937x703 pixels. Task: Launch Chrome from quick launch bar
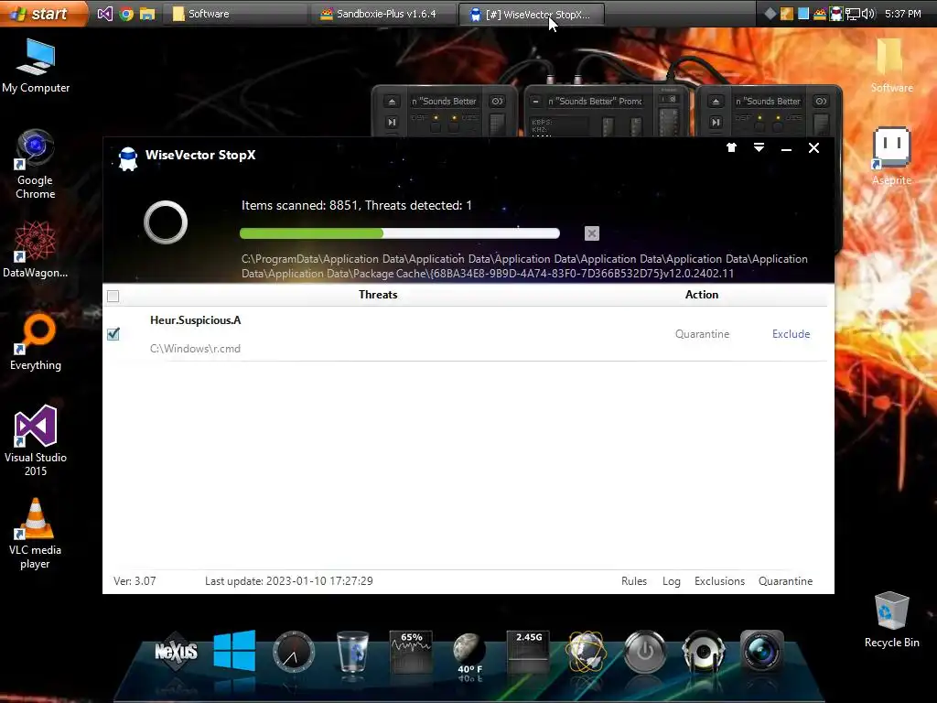(126, 14)
